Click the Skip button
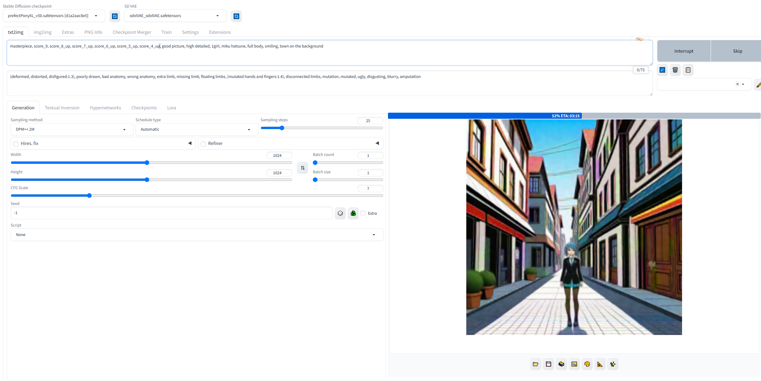This screenshot has width=761, height=381. (736, 51)
